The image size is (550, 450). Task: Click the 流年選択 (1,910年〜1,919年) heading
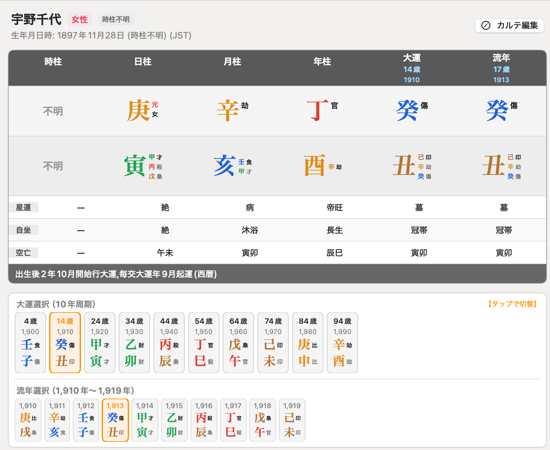(x=75, y=391)
